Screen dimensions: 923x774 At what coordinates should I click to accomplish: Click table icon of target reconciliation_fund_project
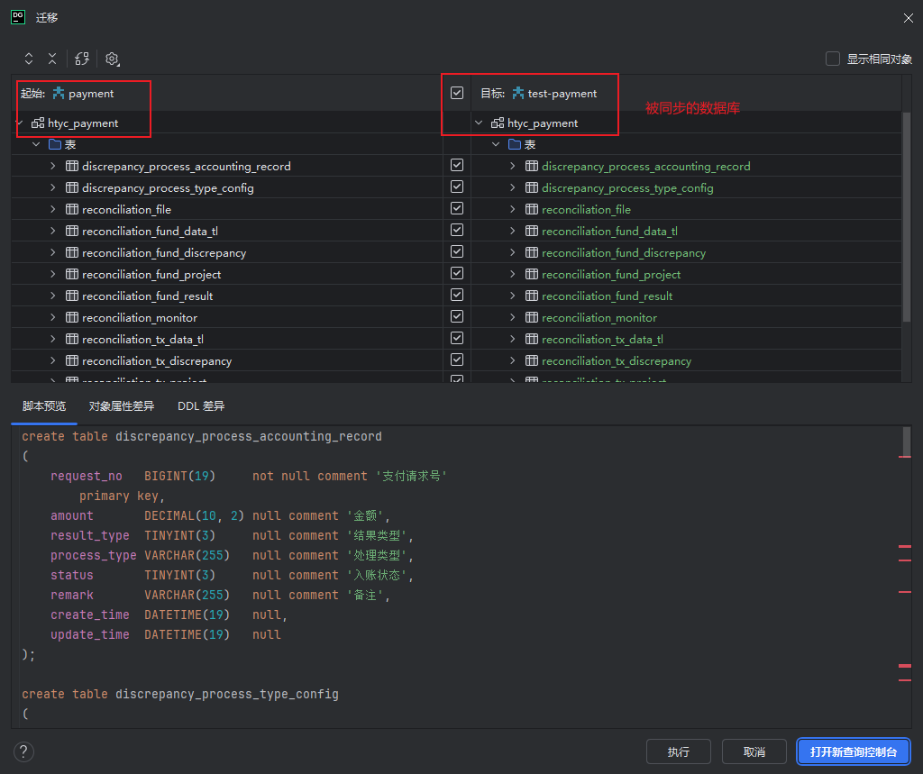[532, 274]
